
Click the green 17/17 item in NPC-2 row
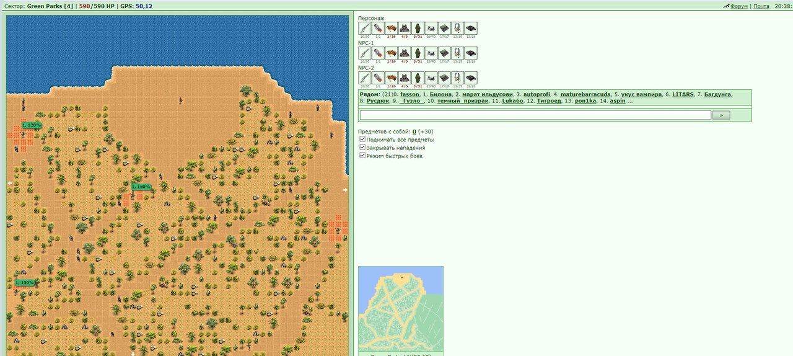[444, 78]
